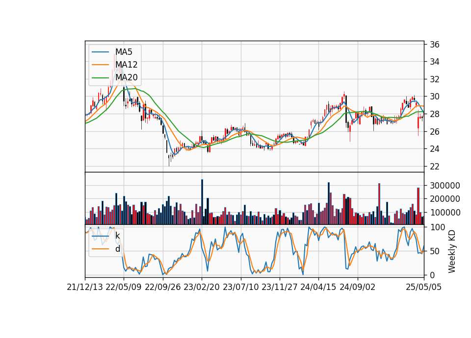Click date label 24/09/02
Image resolution: width=471 pixels, height=338 pixels.
click(358, 288)
